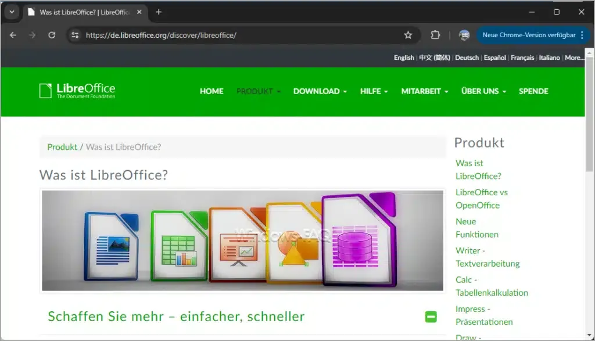The height and width of the screenshot is (341, 595).
Task: Bookmark this page with the star icon
Action: [x=408, y=35]
